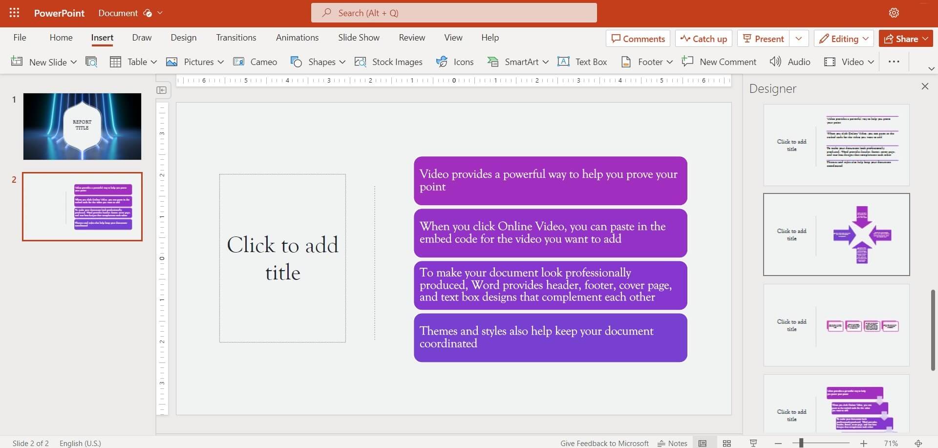The image size is (938, 448).
Task: Switch to Slide Sorter view
Action: click(x=727, y=443)
